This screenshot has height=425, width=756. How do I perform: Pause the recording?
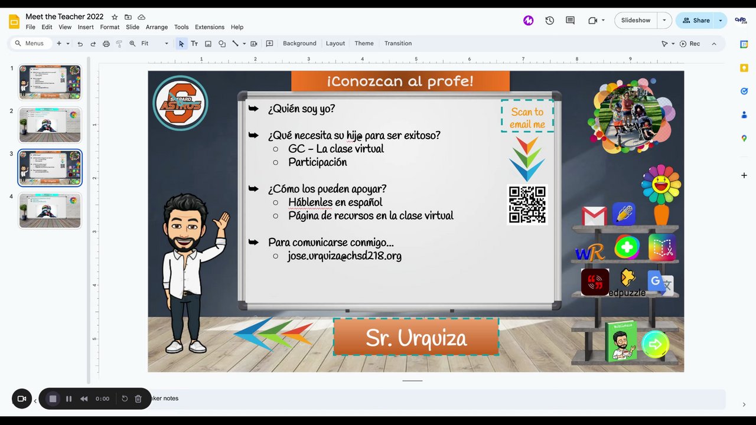69,399
